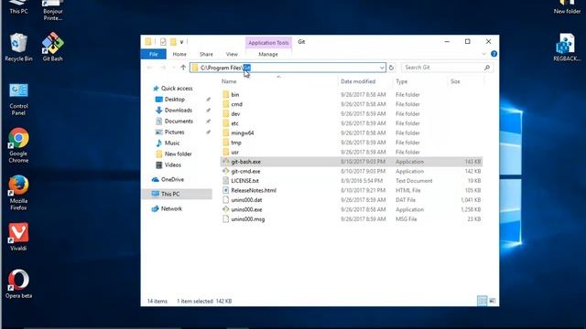
Task: Open the Home ribbon tab
Action: [179, 54]
